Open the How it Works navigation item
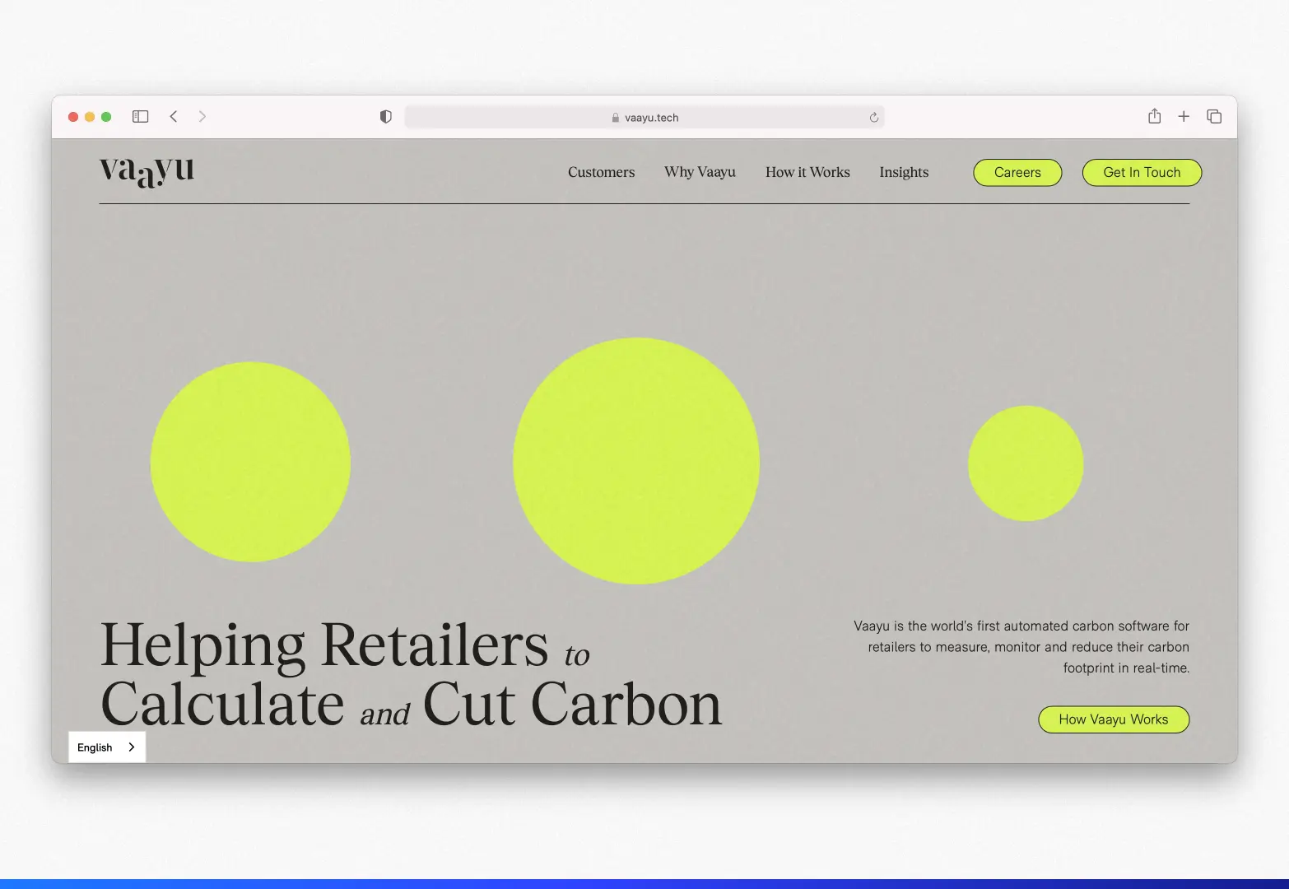The image size is (1289, 889). click(x=807, y=172)
